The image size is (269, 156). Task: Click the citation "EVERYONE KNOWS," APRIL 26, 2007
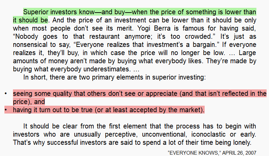(212, 153)
